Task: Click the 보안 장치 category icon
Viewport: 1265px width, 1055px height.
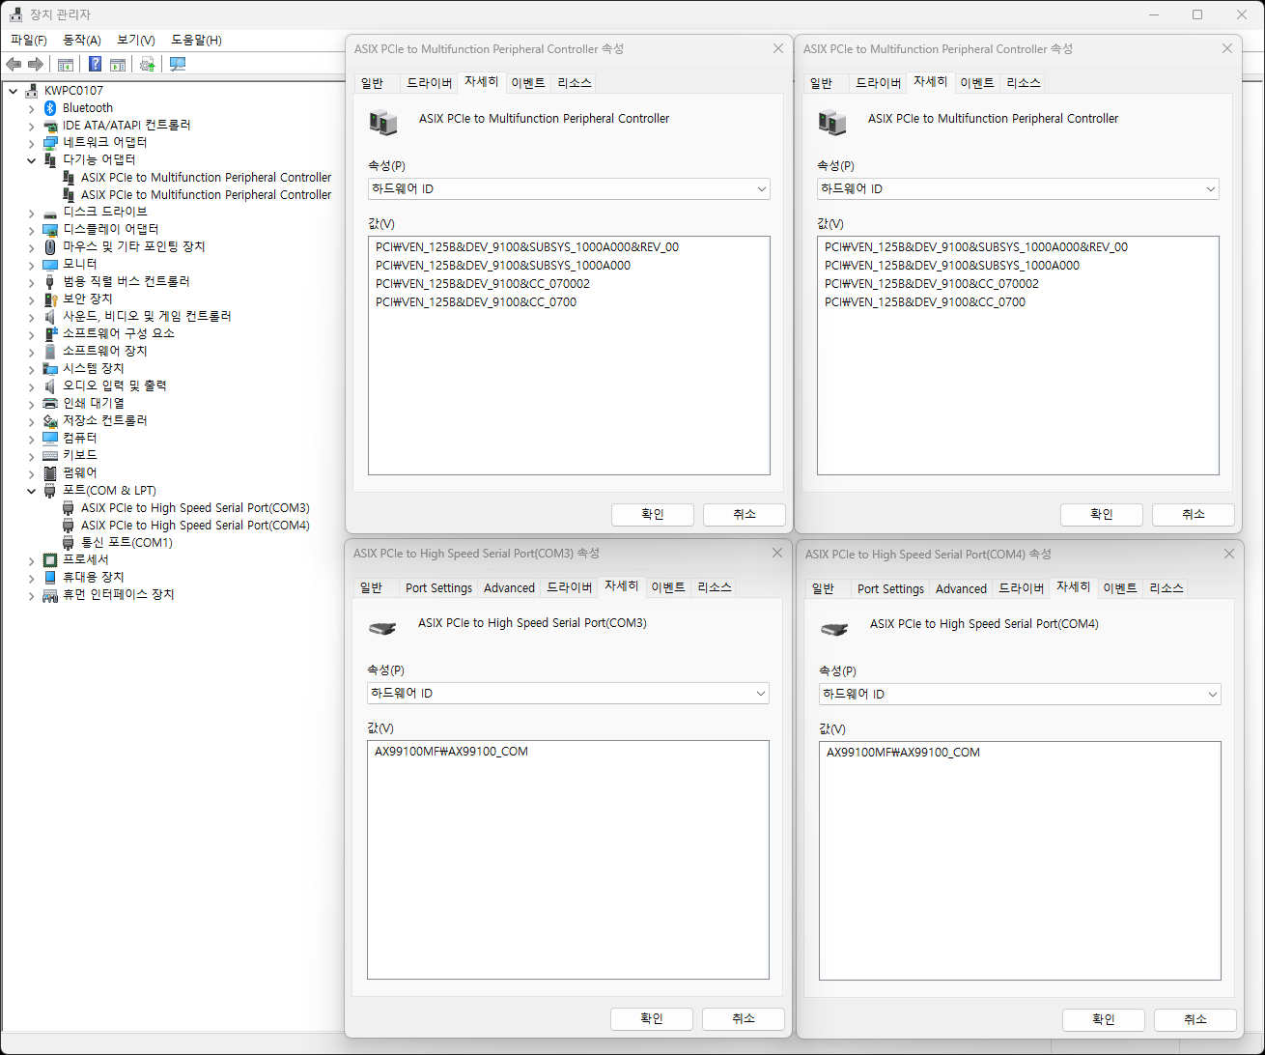Action: tap(50, 299)
